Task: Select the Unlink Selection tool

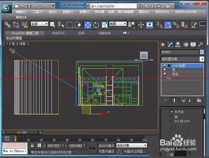Action: pos(16,25)
